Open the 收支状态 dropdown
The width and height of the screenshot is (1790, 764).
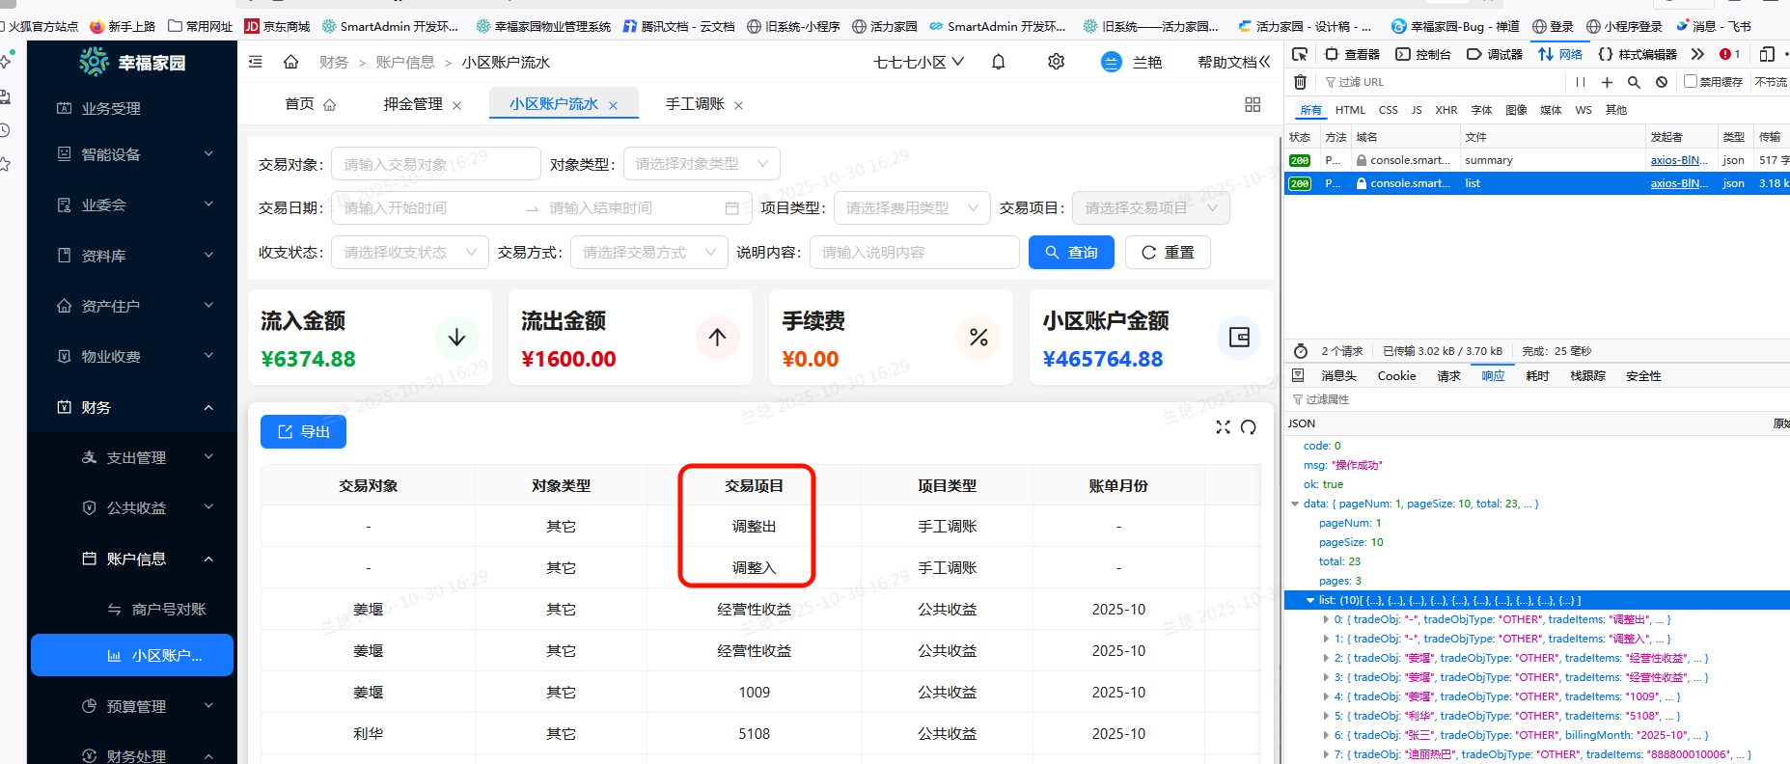point(409,253)
